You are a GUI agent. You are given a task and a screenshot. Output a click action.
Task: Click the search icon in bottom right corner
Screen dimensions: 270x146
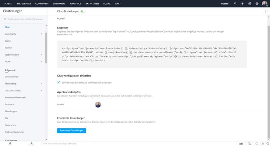(x=268, y=144)
